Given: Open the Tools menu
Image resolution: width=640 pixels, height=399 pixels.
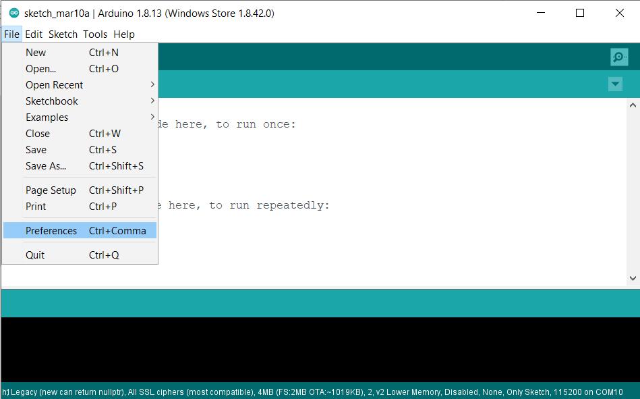Looking at the screenshot, I should click(x=95, y=34).
